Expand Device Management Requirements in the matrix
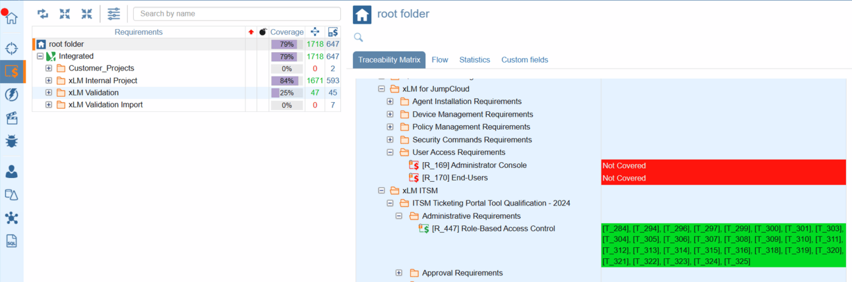The width and height of the screenshot is (852, 282). pos(390,114)
